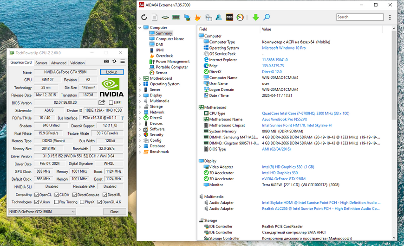Image resolution: width=404 pixels, height=246 pixels.
Task: Open the OSD panel icon in toolbar
Action: pyautogui.click(x=229, y=17)
